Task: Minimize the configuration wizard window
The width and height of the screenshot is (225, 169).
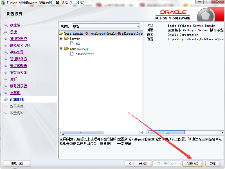Action: [200, 2]
